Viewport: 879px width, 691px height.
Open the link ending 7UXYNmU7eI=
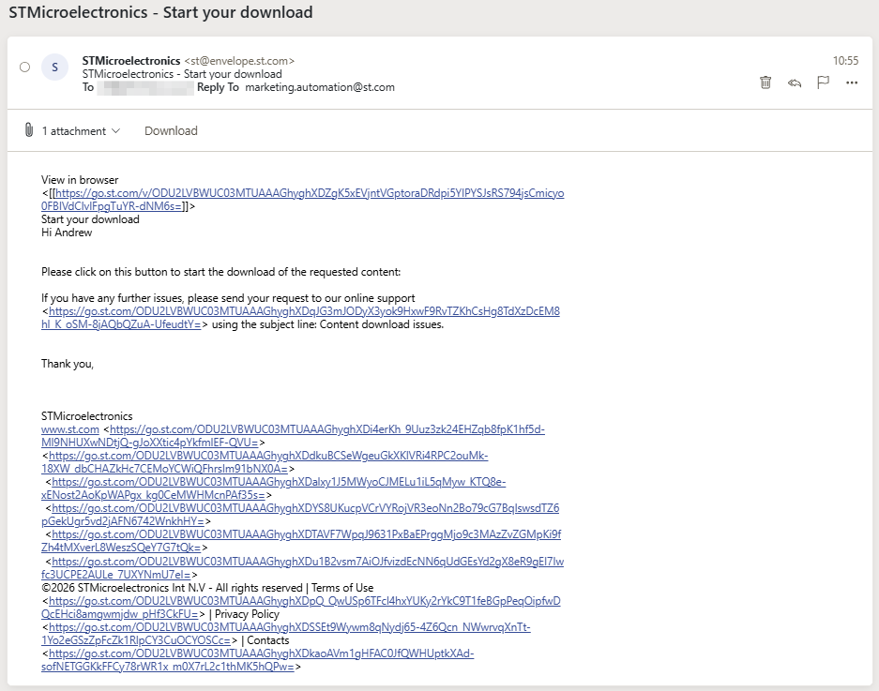tap(302, 567)
